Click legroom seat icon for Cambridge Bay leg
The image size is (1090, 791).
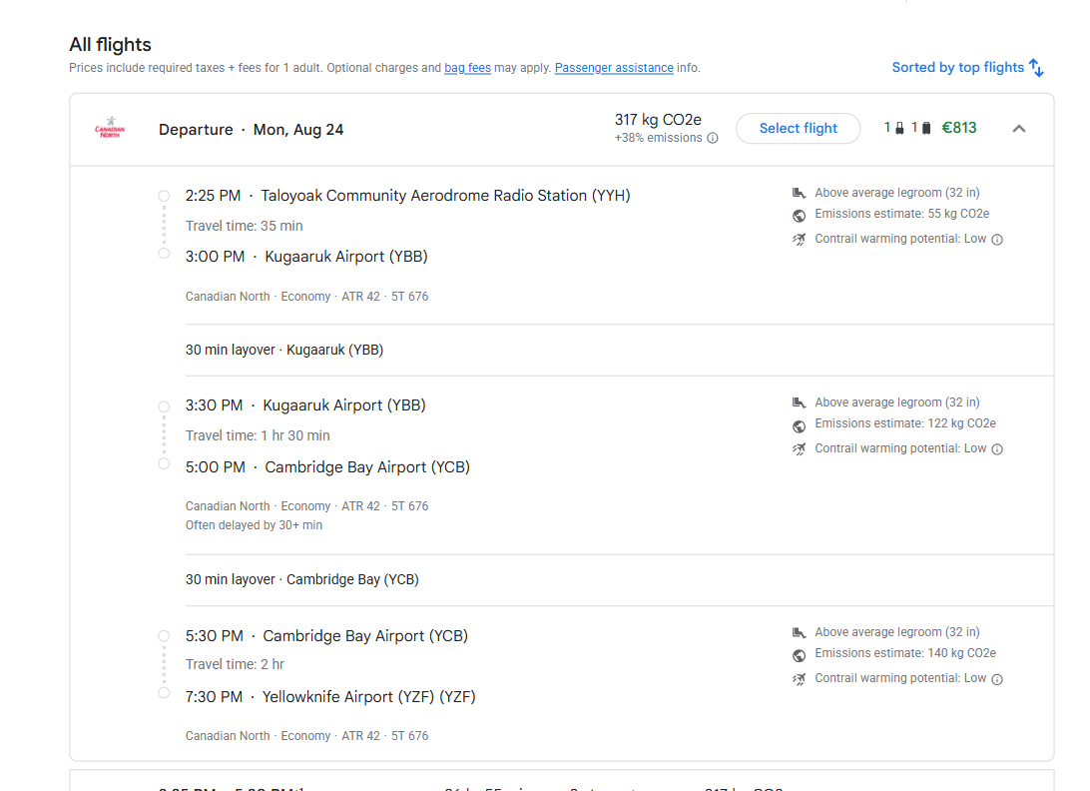pyautogui.click(x=799, y=632)
